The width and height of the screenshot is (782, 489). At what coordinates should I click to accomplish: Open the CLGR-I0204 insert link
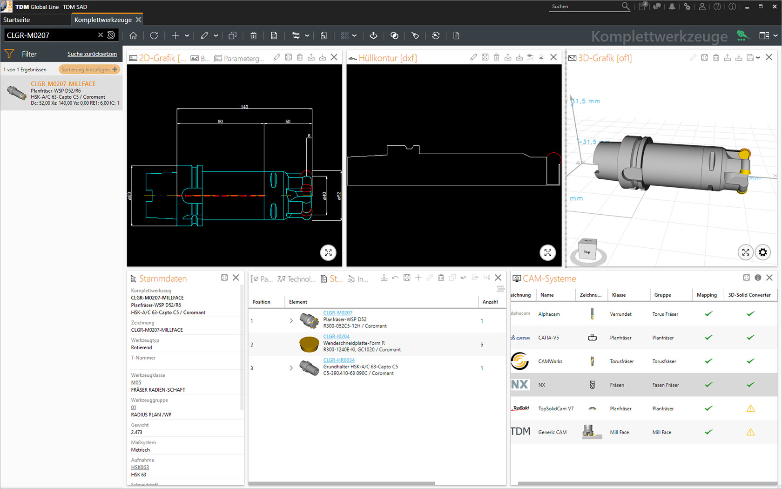[336, 336]
